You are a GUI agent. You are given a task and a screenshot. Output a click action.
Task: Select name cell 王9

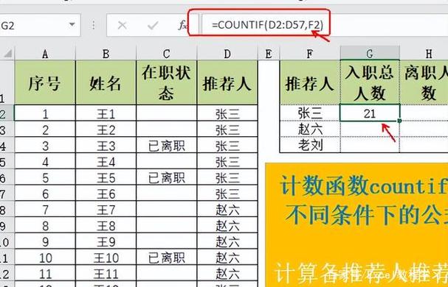[x=106, y=241]
